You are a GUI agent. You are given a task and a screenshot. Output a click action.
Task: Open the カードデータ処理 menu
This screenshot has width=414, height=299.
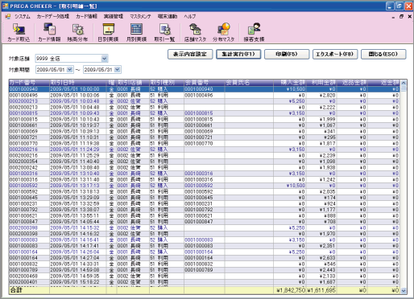[x=53, y=16]
